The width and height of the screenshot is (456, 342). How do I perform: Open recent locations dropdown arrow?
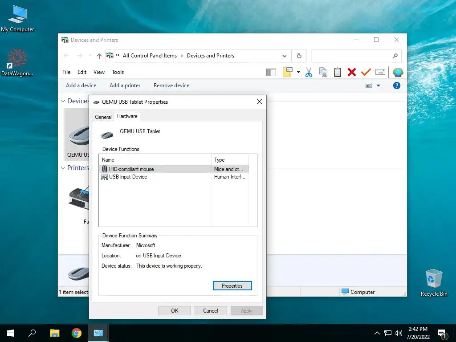click(x=90, y=56)
